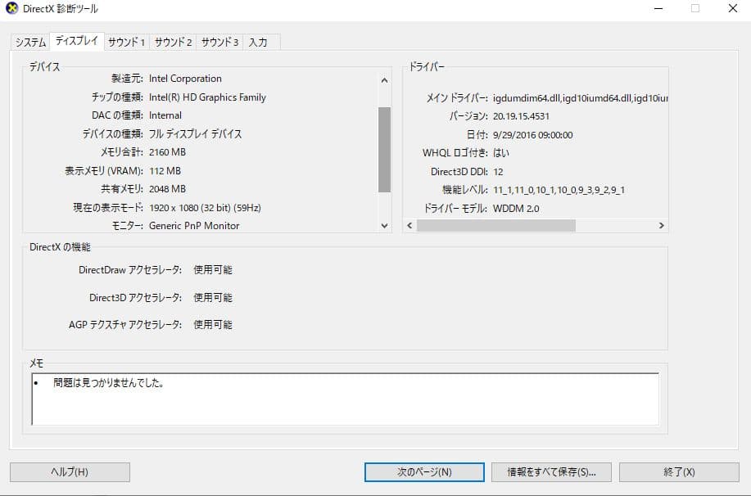The image size is (751, 496).
Task: Open the サウンド 2 tab
Action: pyautogui.click(x=172, y=41)
